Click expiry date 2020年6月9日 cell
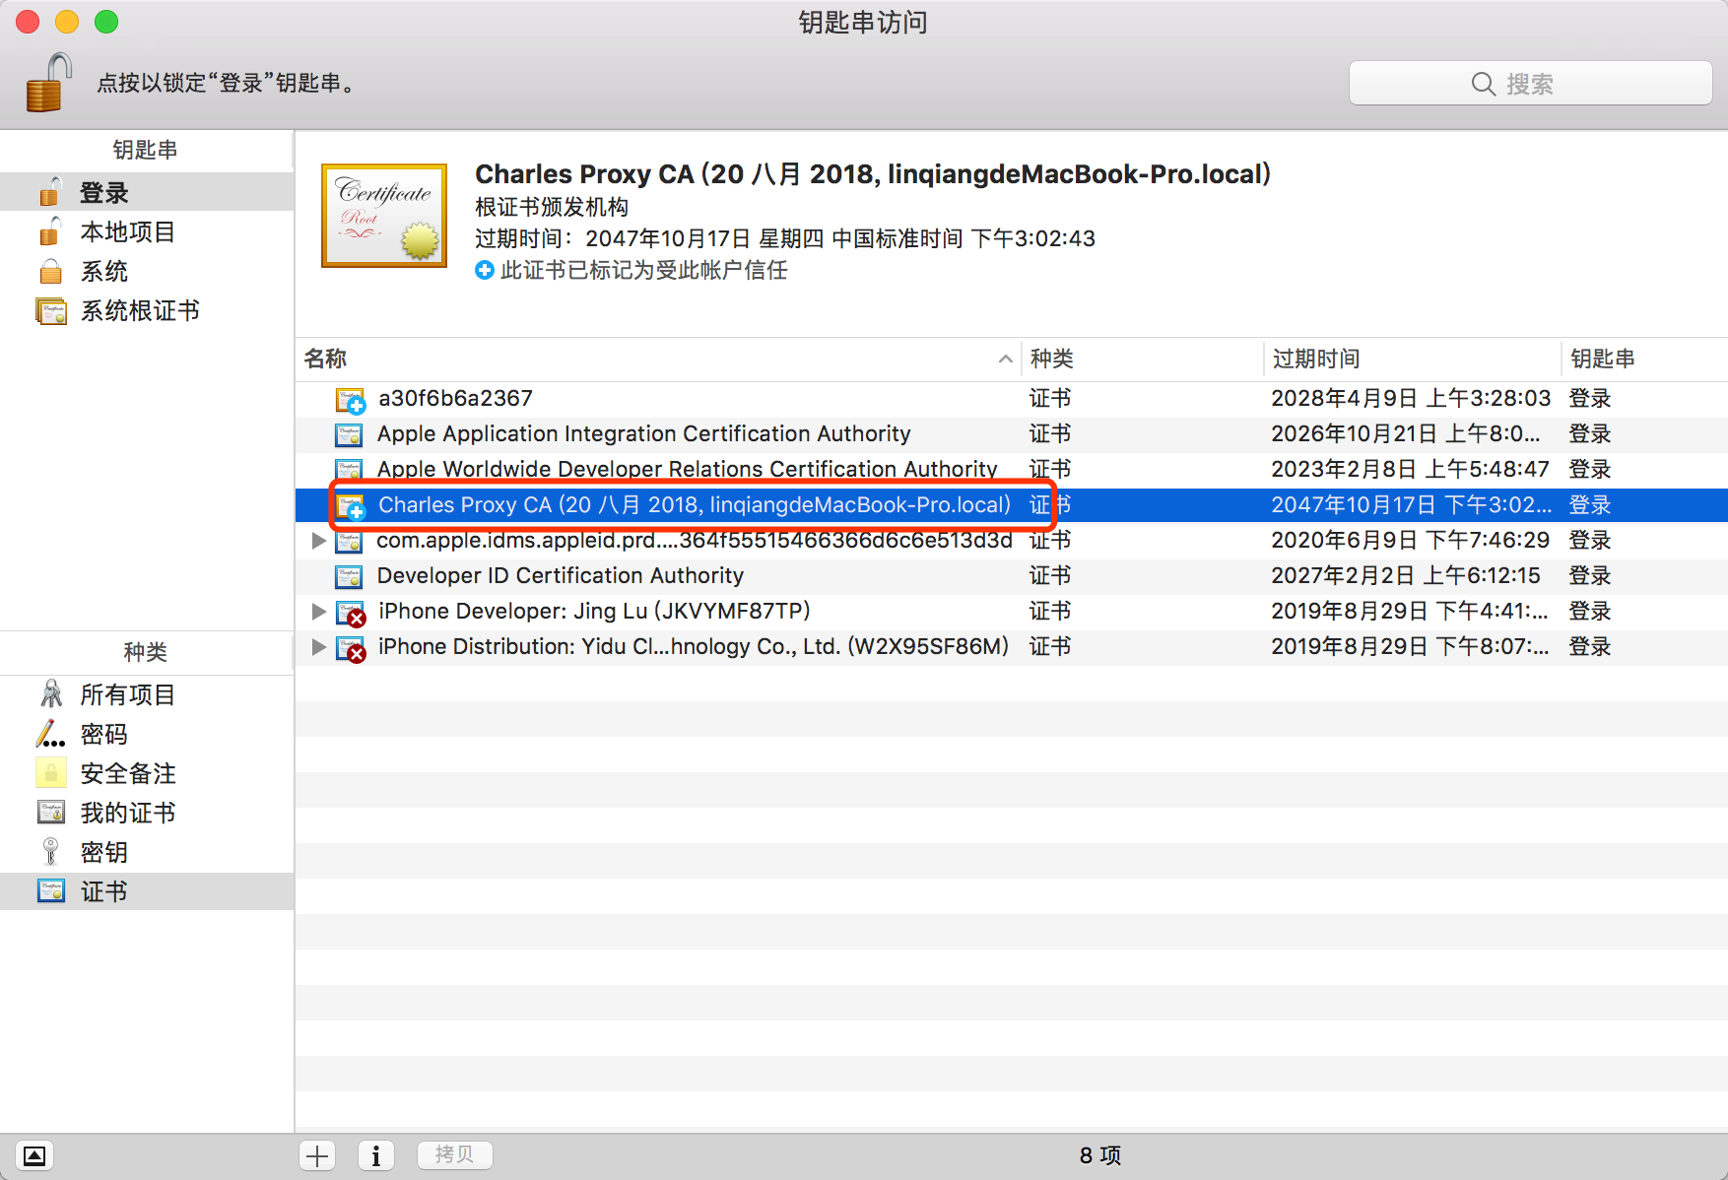The height and width of the screenshot is (1180, 1728). [1410, 541]
